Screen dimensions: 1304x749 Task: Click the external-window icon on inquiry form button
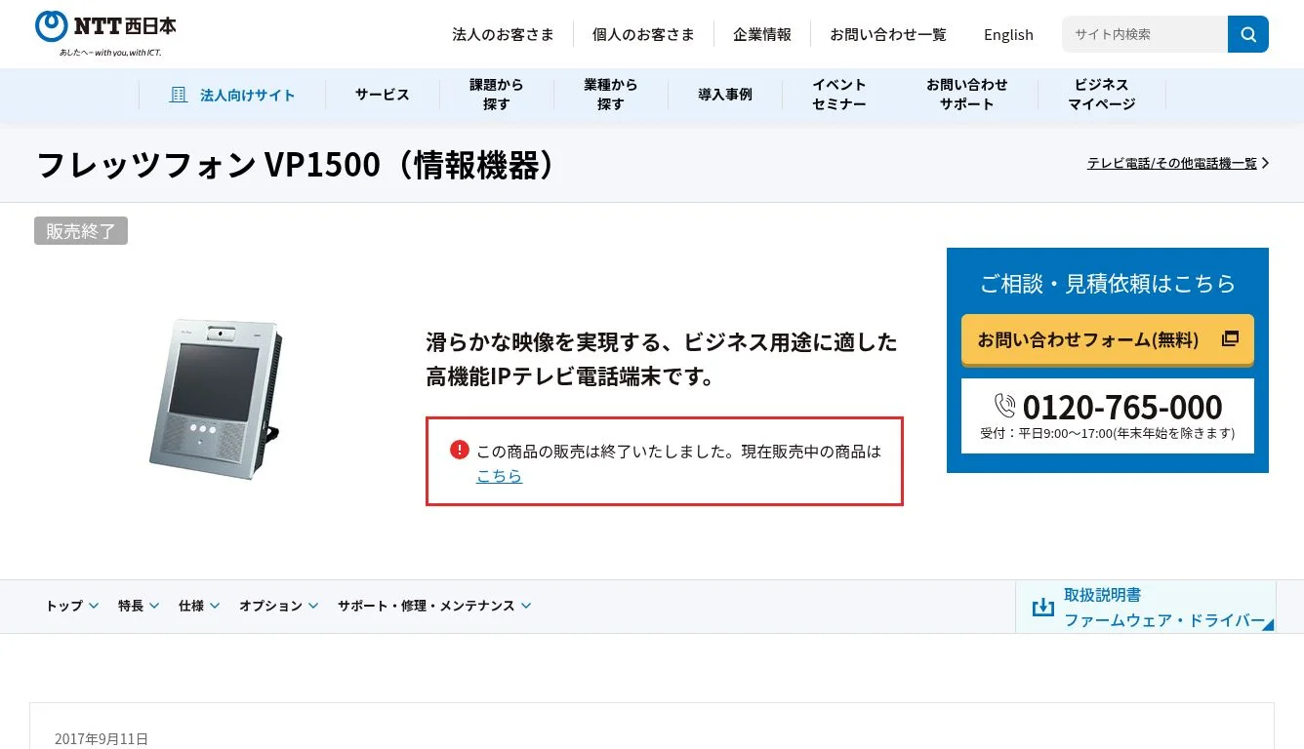coord(1230,339)
